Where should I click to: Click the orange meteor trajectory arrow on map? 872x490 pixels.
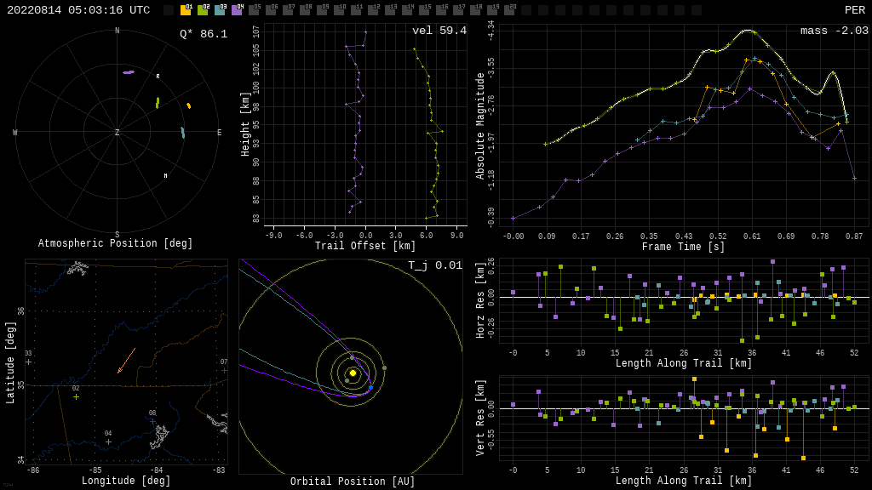126,361
